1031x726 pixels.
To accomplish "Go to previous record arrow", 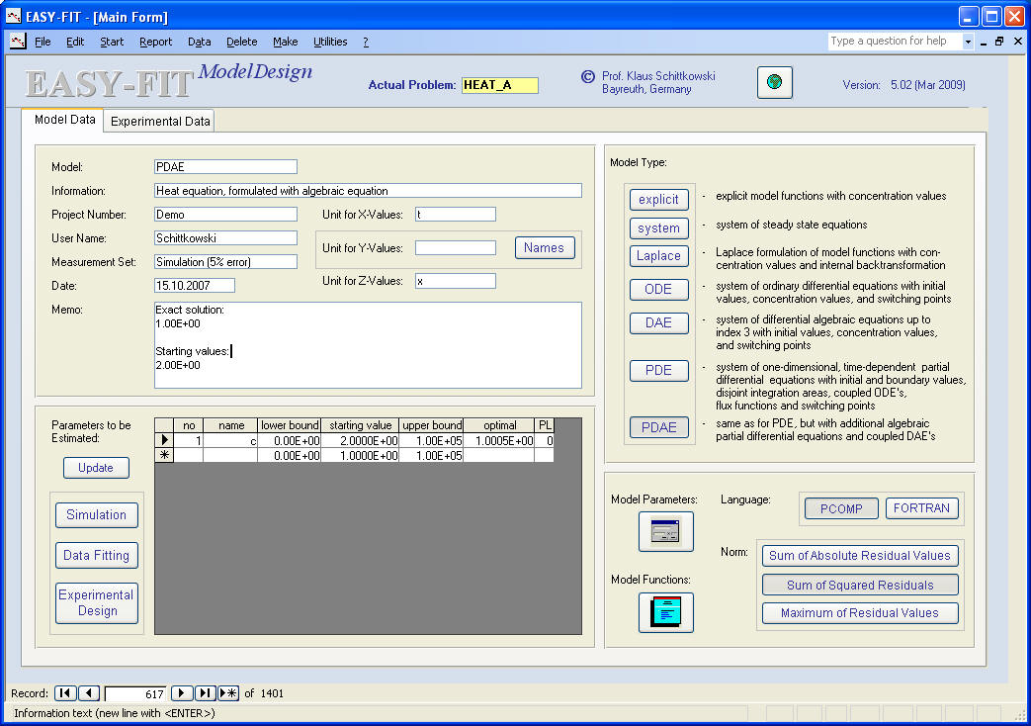I will tap(89, 693).
